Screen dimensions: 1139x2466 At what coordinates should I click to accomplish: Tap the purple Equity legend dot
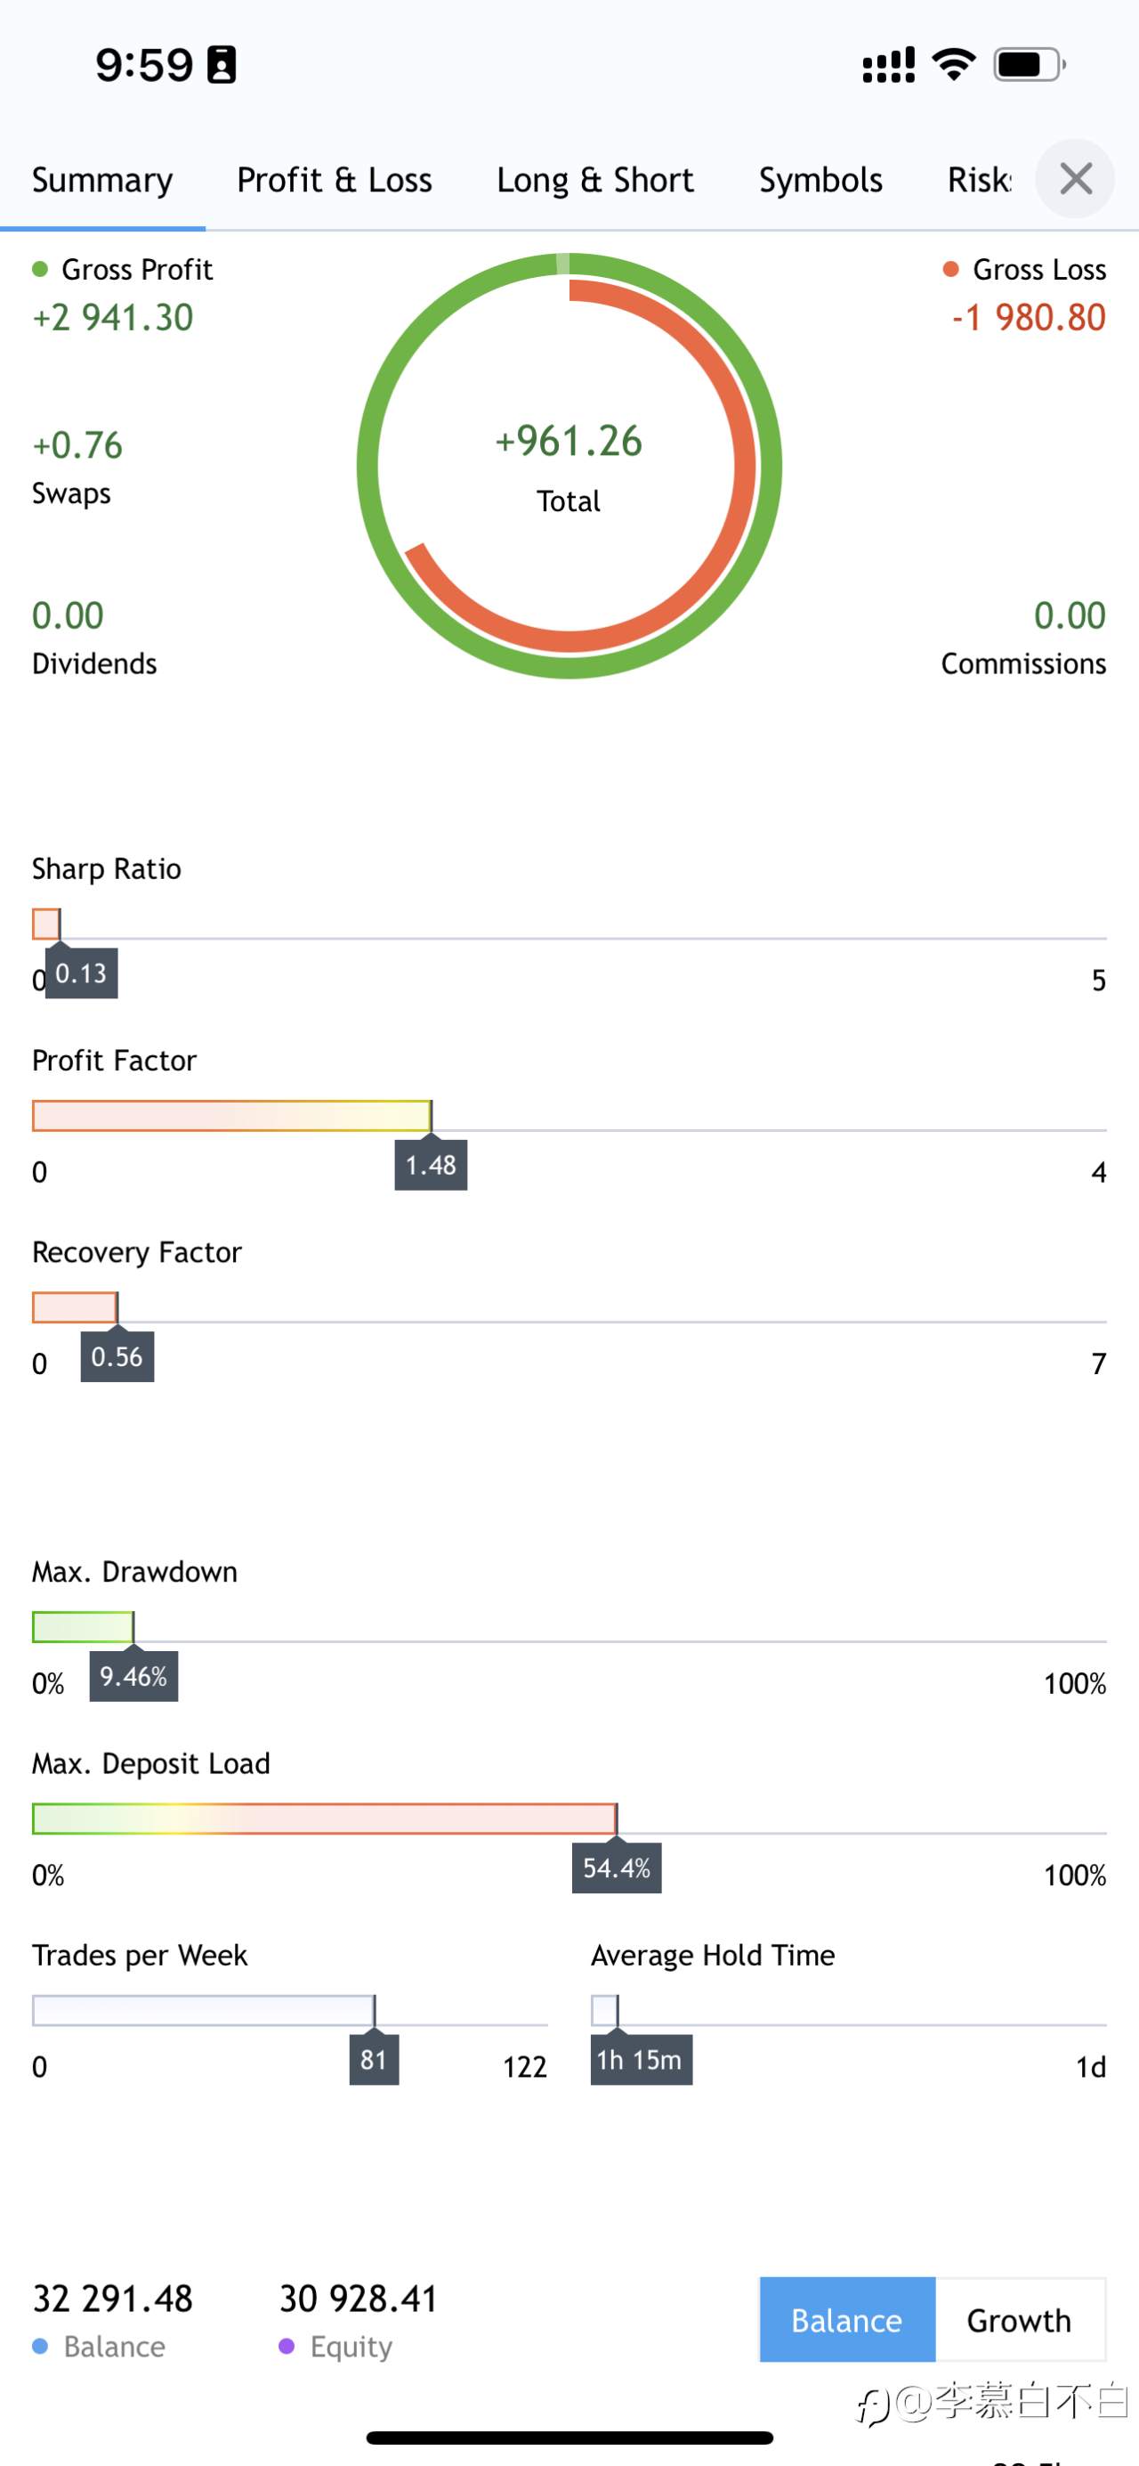click(x=286, y=2347)
